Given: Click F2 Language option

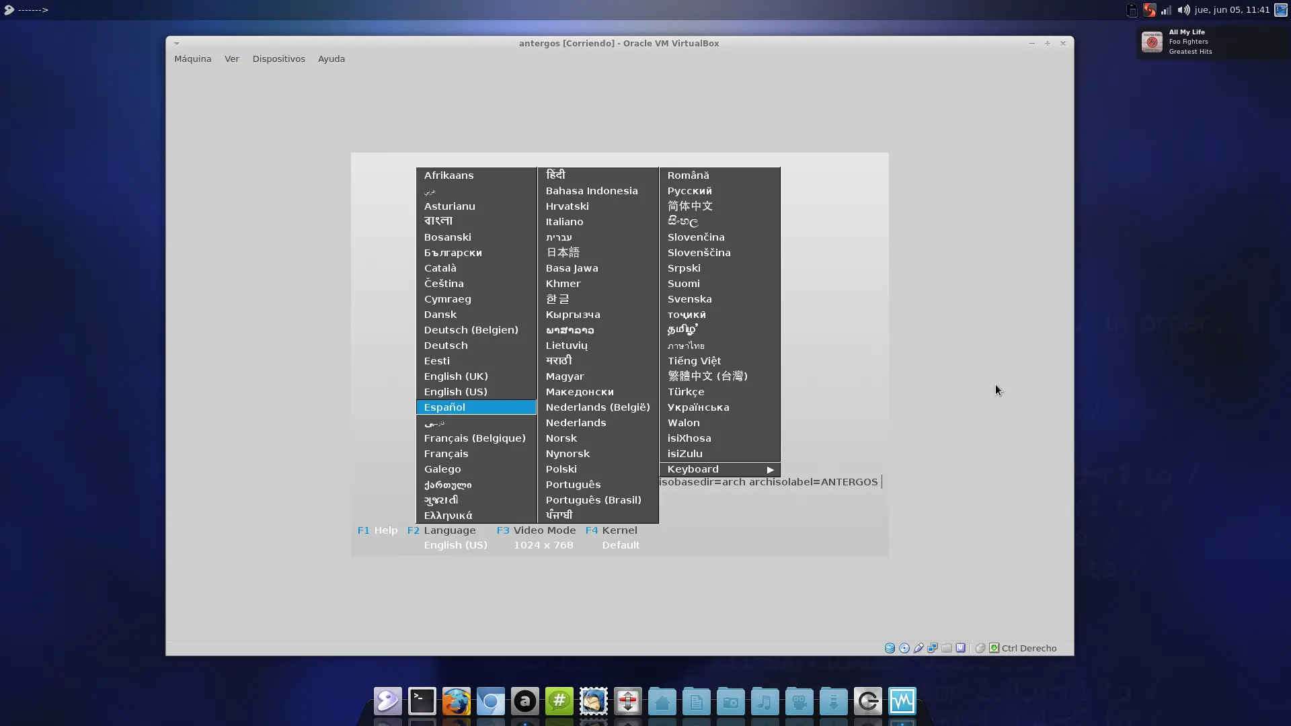Looking at the screenshot, I should [x=441, y=530].
